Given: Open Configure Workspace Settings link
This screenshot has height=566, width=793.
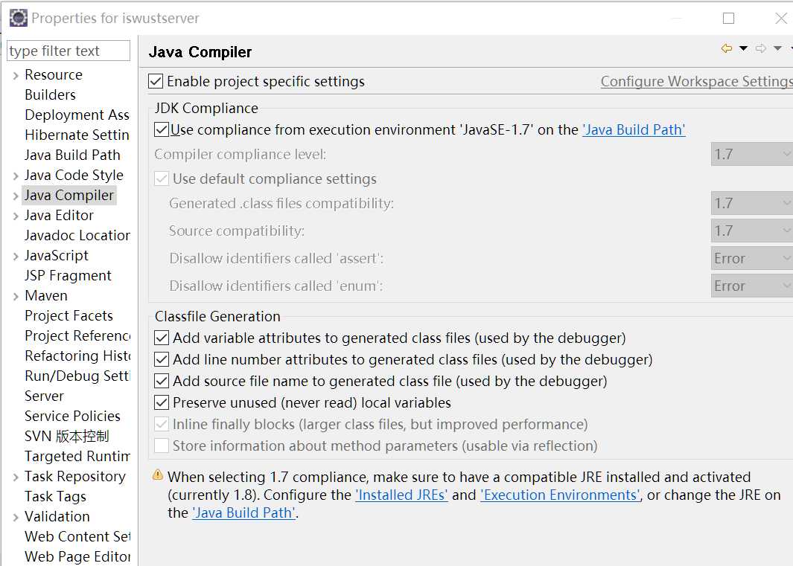Looking at the screenshot, I should [x=696, y=81].
